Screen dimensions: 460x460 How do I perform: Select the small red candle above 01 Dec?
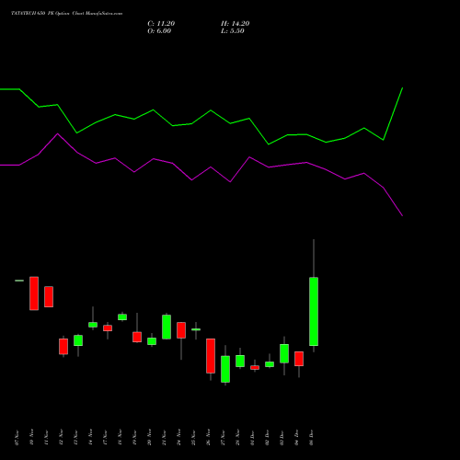255,367
